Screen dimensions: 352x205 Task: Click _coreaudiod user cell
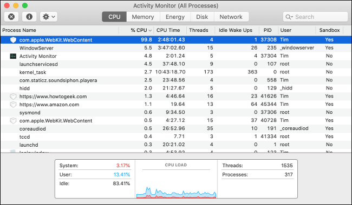[x=294, y=128]
